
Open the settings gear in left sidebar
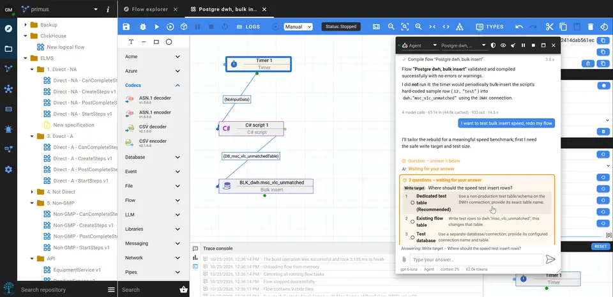(x=8, y=170)
